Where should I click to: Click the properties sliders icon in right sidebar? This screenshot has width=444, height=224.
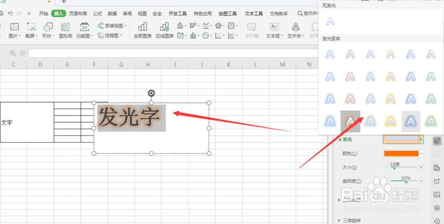click(437, 141)
